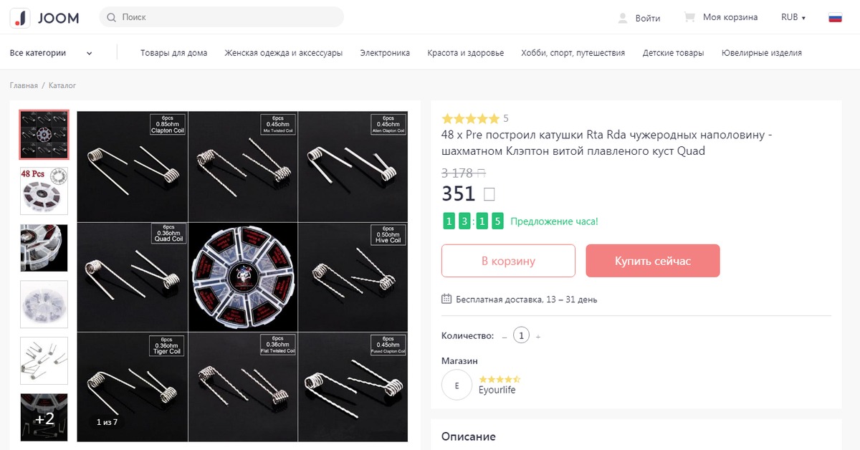Show more images via +2 thumbnail

[44, 417]
